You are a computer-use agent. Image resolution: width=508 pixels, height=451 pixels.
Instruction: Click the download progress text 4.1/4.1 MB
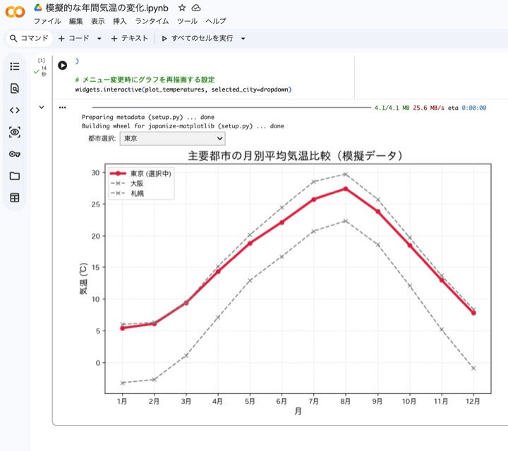392,108
